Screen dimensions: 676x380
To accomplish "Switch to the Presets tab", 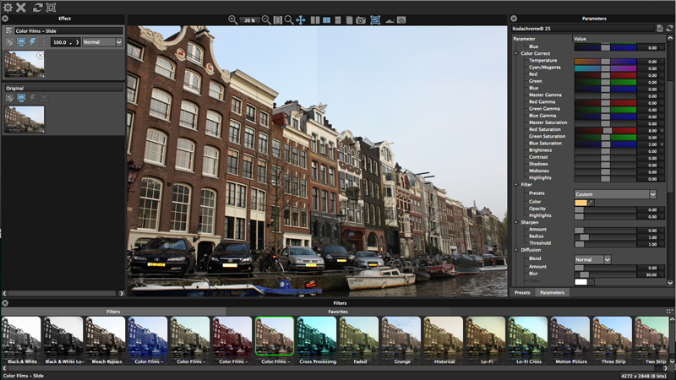I will (x=522, y=292).
